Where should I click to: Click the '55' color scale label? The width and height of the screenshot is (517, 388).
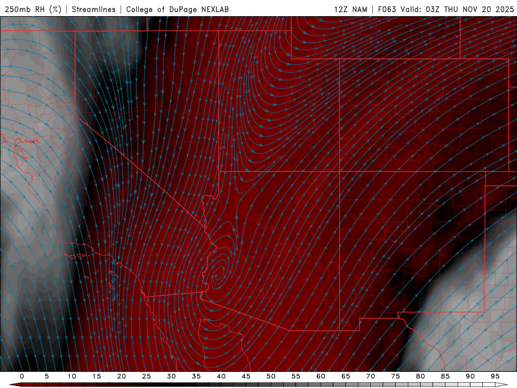coord(296,376)
